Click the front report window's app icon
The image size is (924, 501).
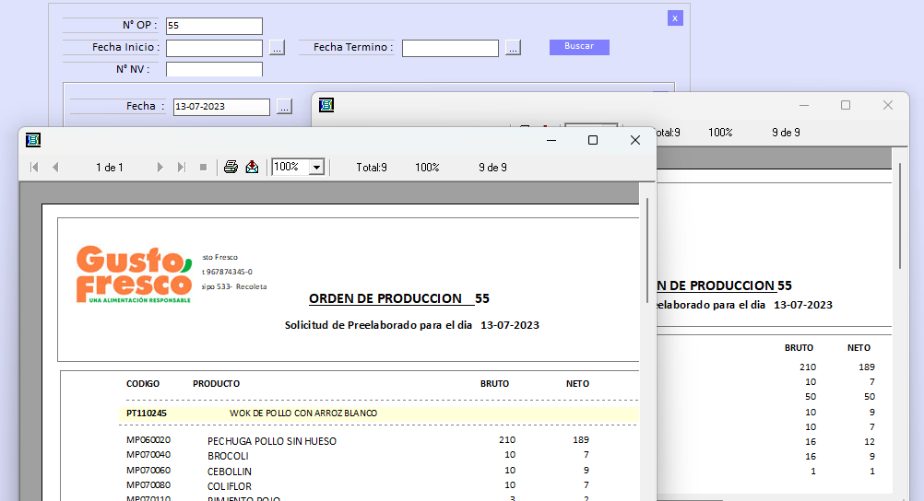click(33, 140)
